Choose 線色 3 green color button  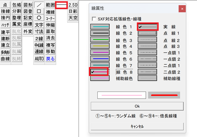point(100,39)
